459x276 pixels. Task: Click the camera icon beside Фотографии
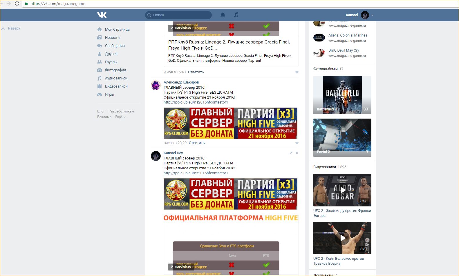100,70
